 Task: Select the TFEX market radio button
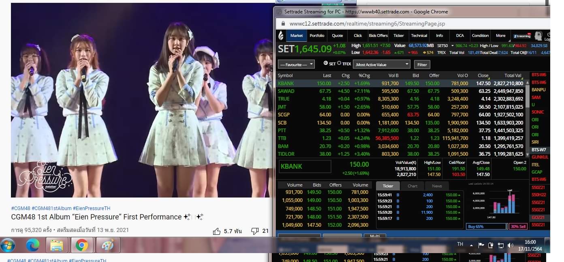pyautogui.click(x=340, y=63)
